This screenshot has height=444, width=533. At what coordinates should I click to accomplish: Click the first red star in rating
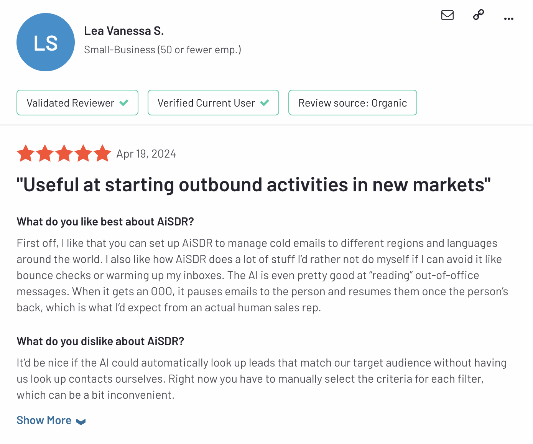(26, 153)
